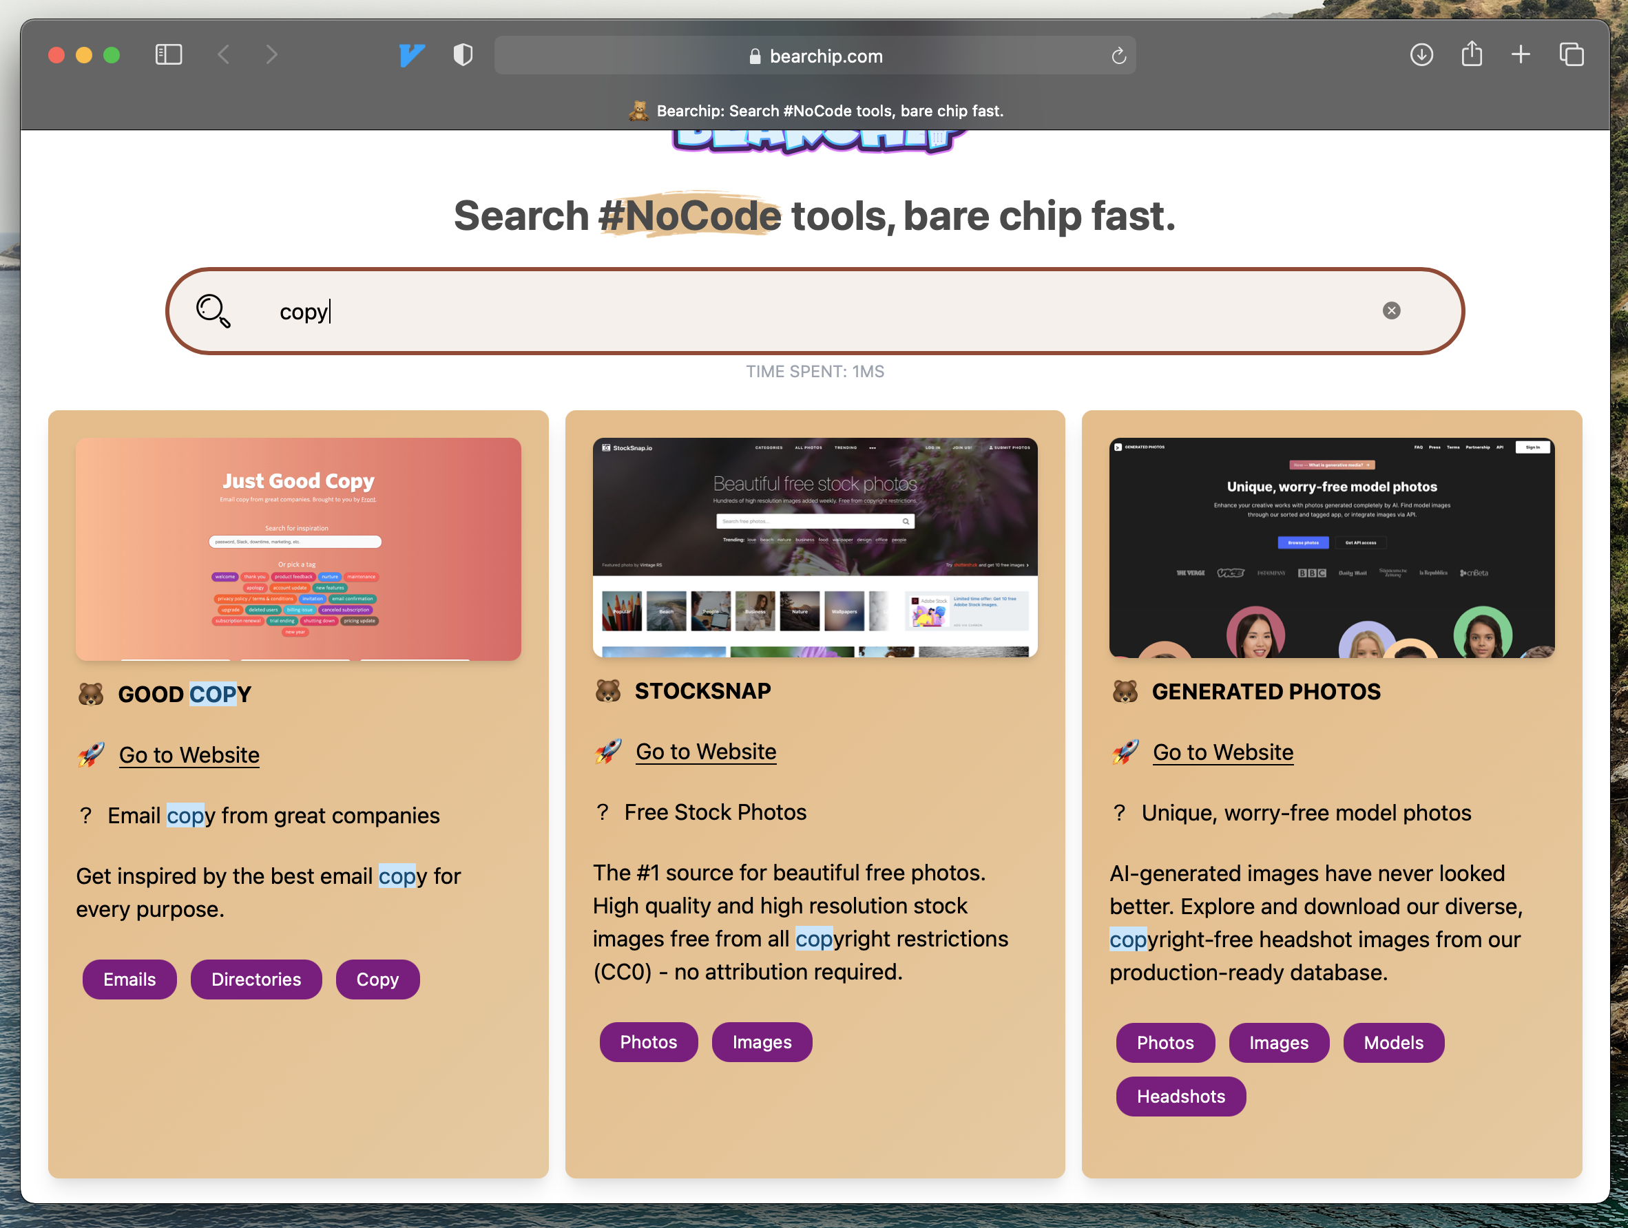Reload the page with refresh icon
This screenshot has width=1628, height=1228.
[x=1118, y=56]
